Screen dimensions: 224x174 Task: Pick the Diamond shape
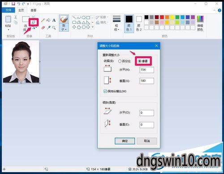74,27
